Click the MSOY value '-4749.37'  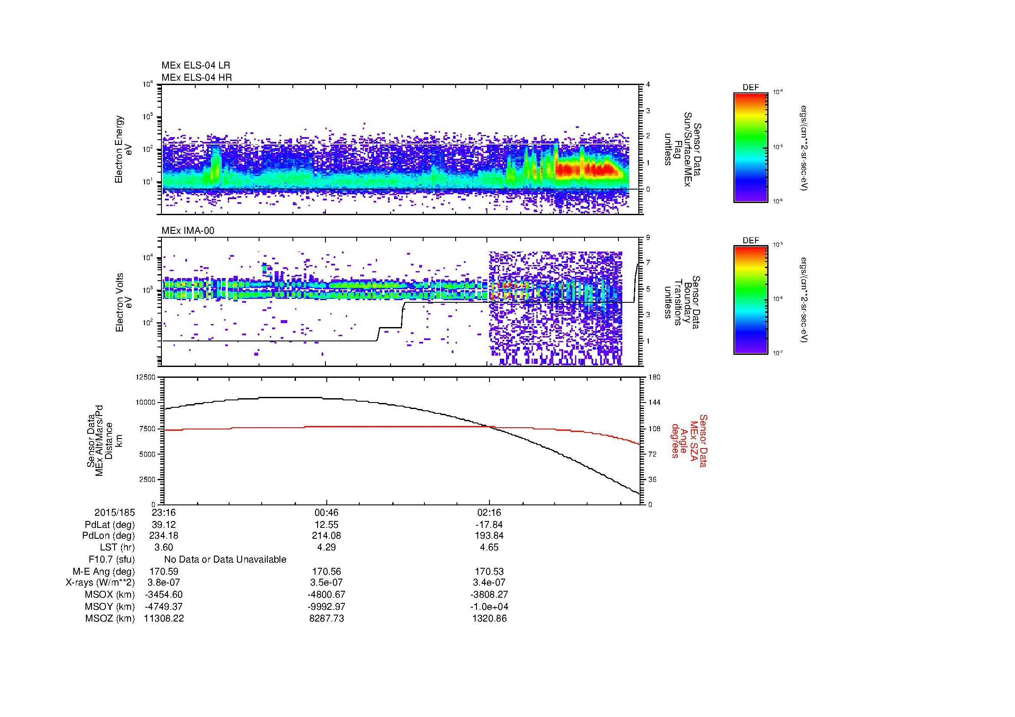point(164,606)
